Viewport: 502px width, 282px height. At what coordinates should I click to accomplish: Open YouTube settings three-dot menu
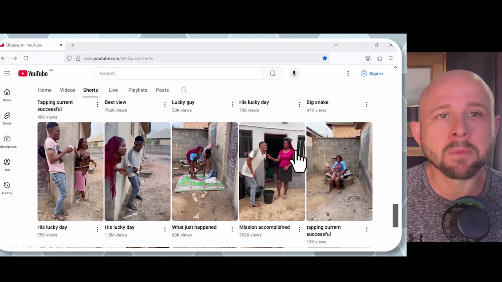348,74
